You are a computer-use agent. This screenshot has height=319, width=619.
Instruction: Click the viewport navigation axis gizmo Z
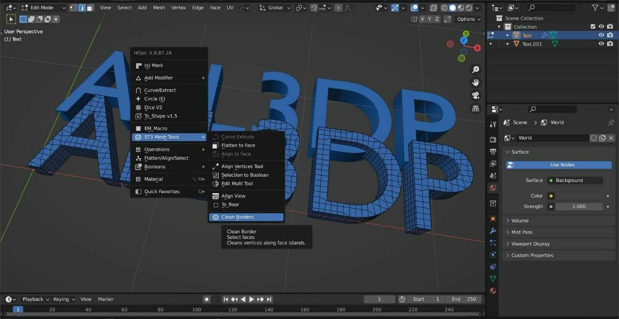(x=464, y=40)
